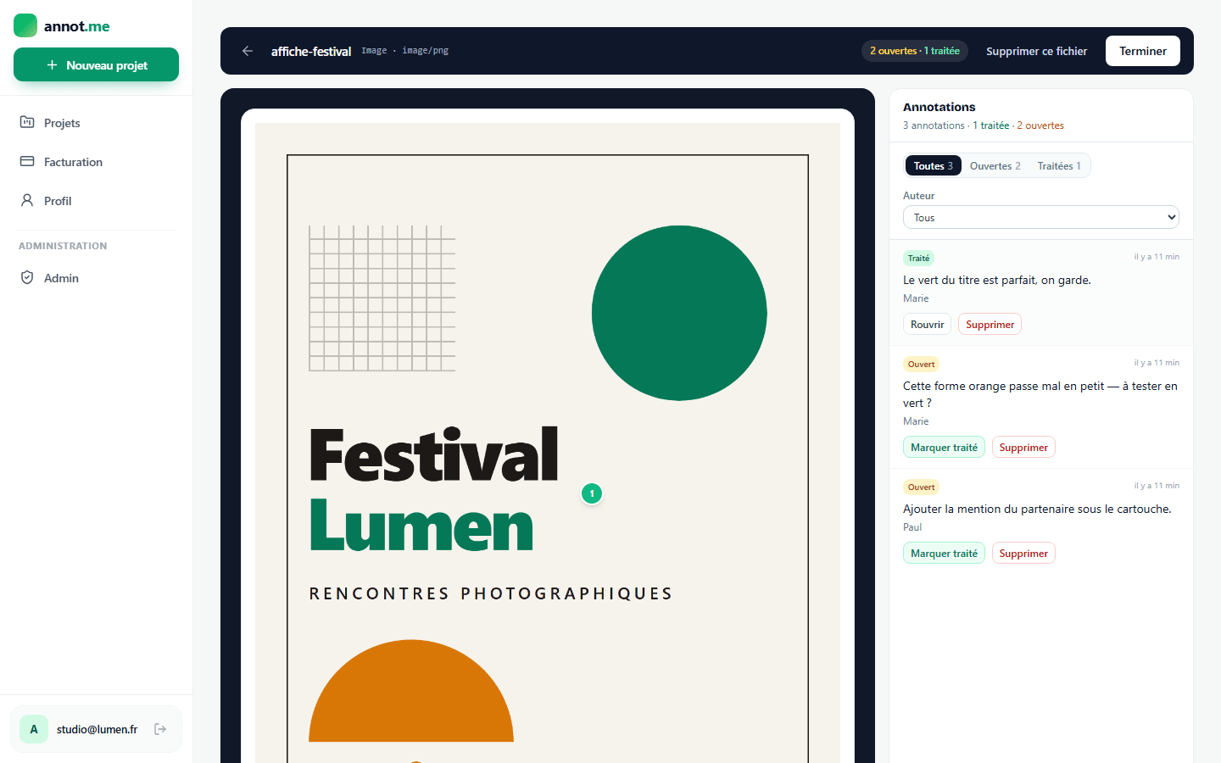Go back using the arrow beside affiche-festival
Screen dimensions: 1221x763
click(248, 51)
